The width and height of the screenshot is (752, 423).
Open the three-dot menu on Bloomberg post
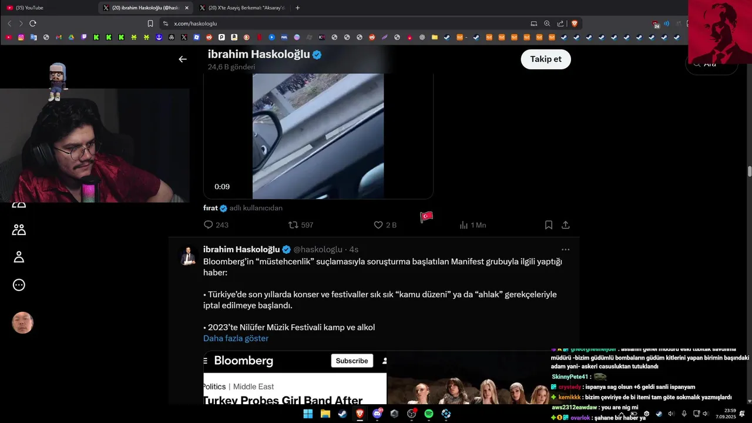tap(565, 250)
